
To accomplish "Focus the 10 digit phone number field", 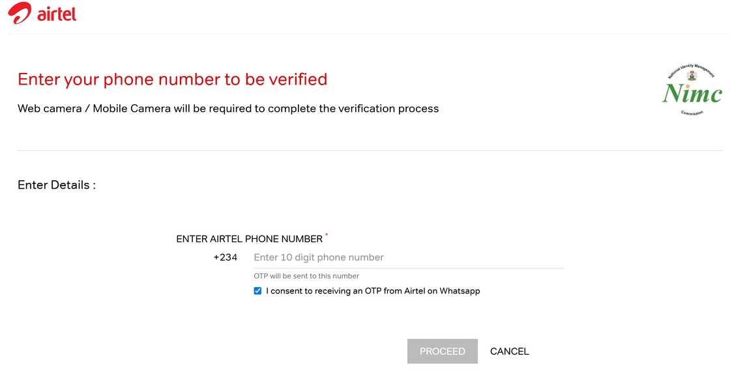I will tap(408, 257).
